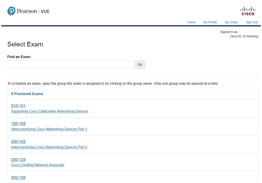Open the Home navigation link

tap(191, 22)
